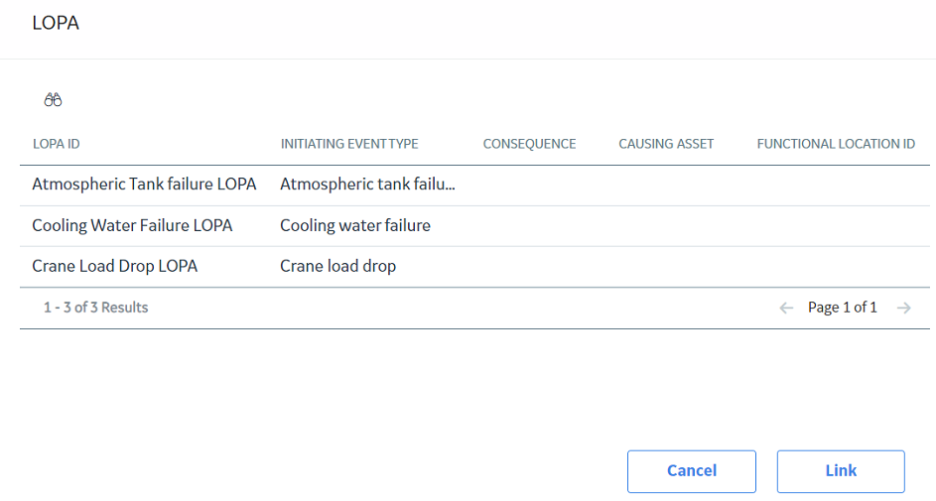
Task: Click the LOPA dialog title
Action: (x=56, y=23)
